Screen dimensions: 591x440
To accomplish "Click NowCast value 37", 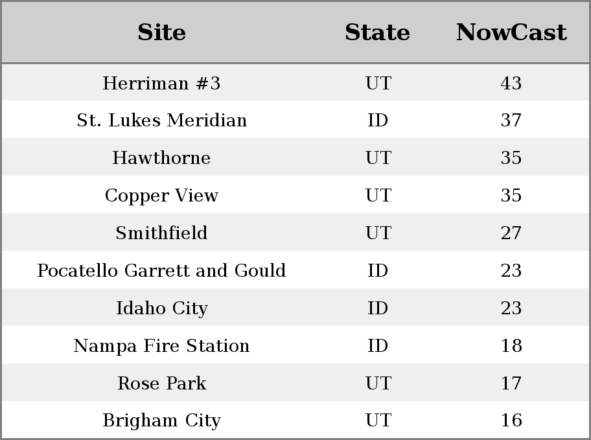I will (x=511, y=121).
